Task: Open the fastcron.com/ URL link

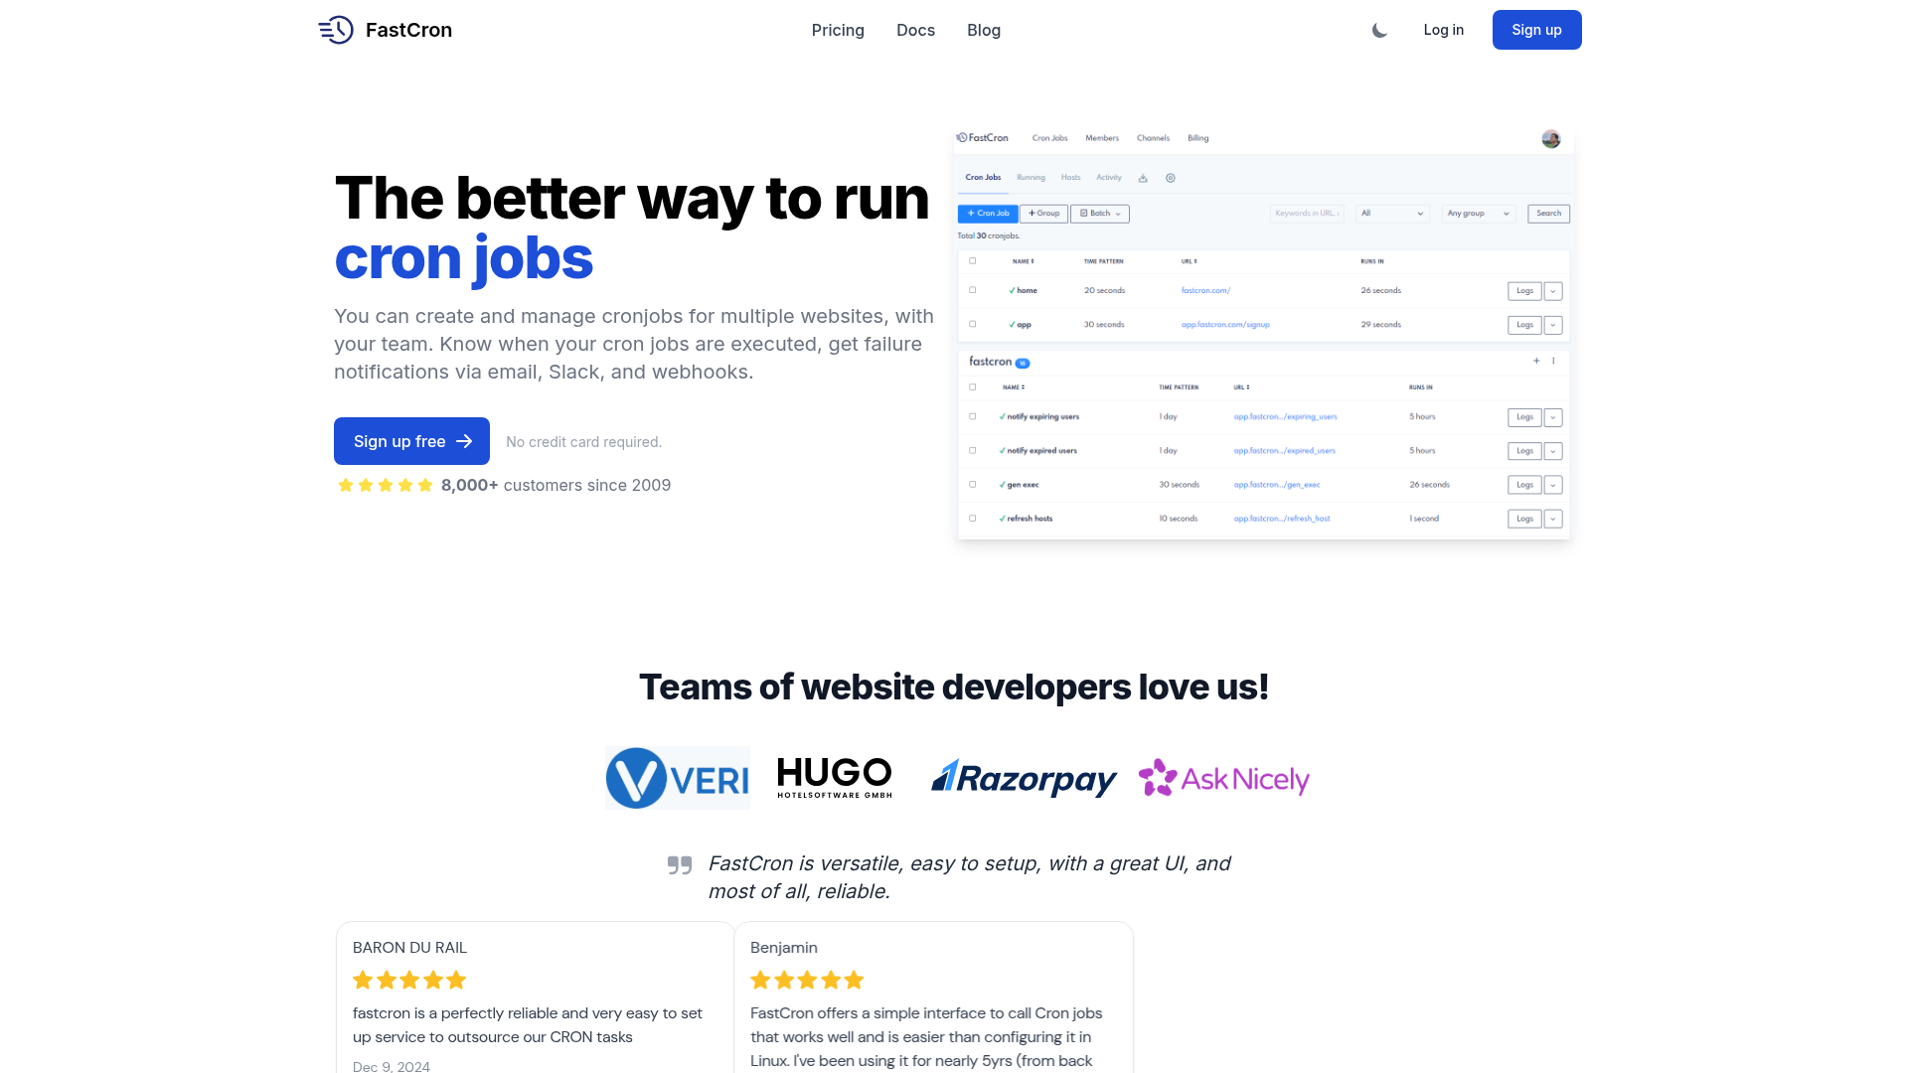Action: (x=1205, y=291)
